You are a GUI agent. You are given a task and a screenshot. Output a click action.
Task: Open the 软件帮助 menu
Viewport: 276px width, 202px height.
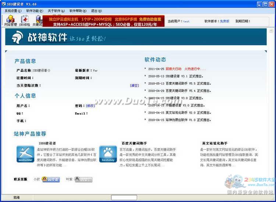78,11
